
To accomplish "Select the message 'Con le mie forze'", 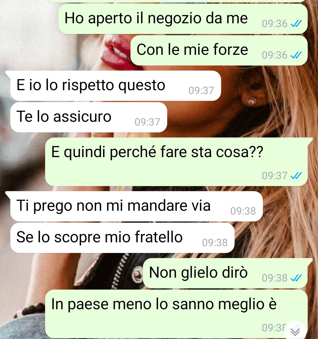I will click(x=219, y=50).
